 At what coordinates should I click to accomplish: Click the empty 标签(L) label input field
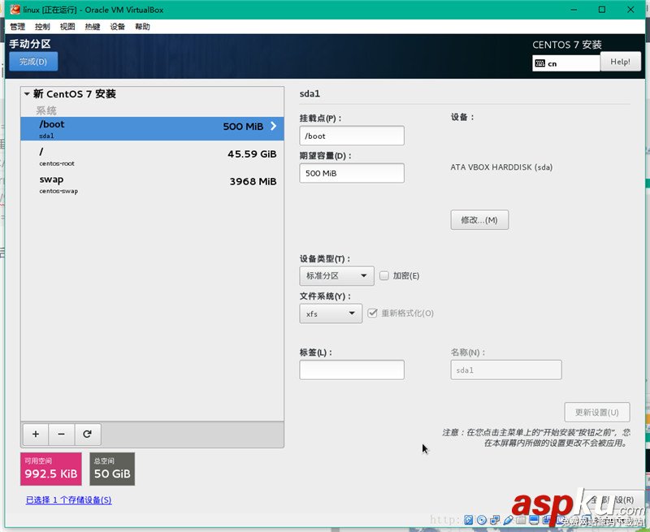pyautogui.click(x=352, y=370)
